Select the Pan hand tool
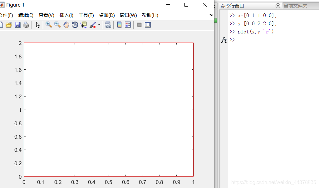The height and width of the screenshot is (188, 319). [66, 25]
